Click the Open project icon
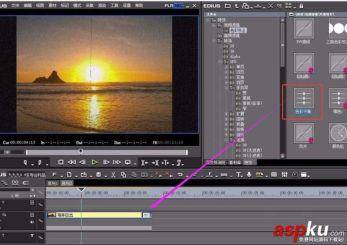 [x=84, y=175]
